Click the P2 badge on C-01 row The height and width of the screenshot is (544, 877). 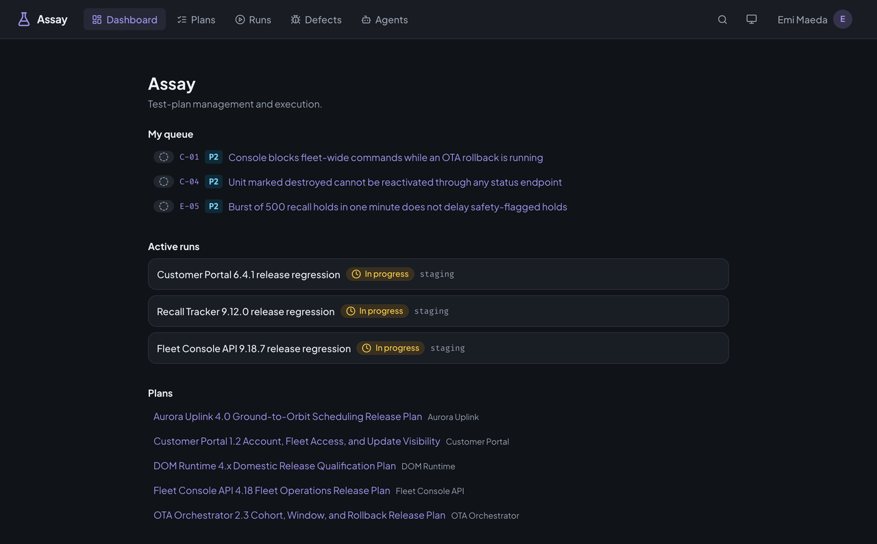pos(214,157)
